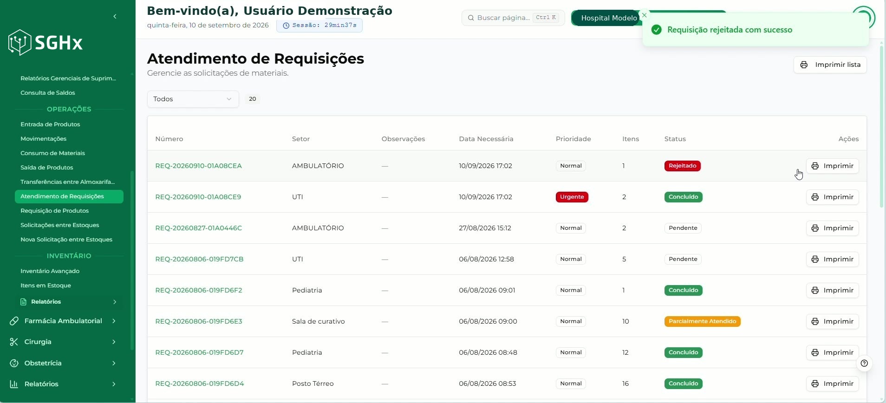Click the Sala de curativo cell
The height and width of the screenshot is (403, 886).
(x=318, y=321)
